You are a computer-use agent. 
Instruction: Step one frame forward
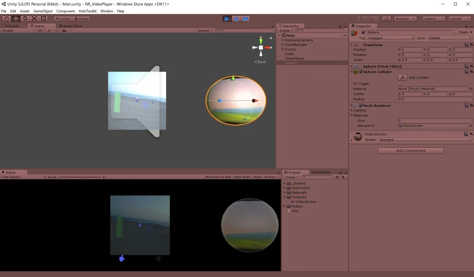245,19
